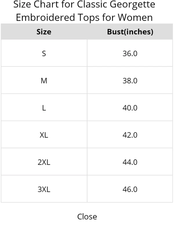The width and height of the screenshot is (174, 227).
Task: Click the 36.0 bust measurement
Action: 130,54
